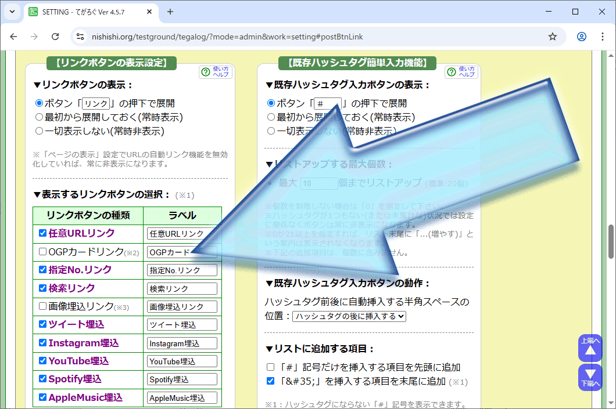Click the address bar URL
This screenshot has height=409, width=616.
pos(227,37)
